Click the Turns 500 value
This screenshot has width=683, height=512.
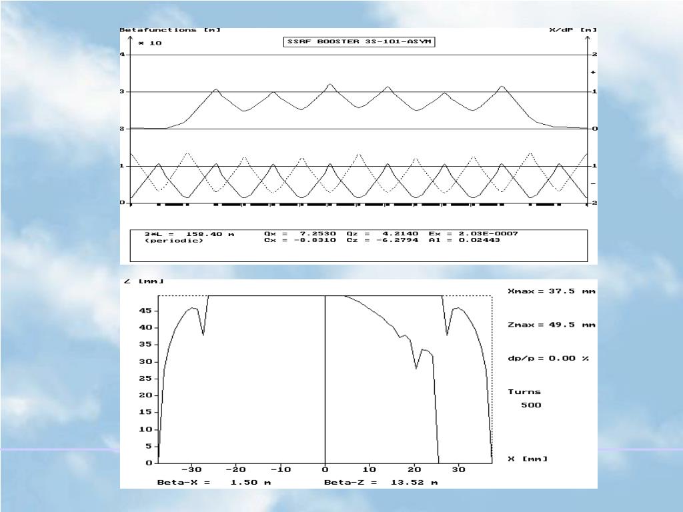click(x=530, y=405)
